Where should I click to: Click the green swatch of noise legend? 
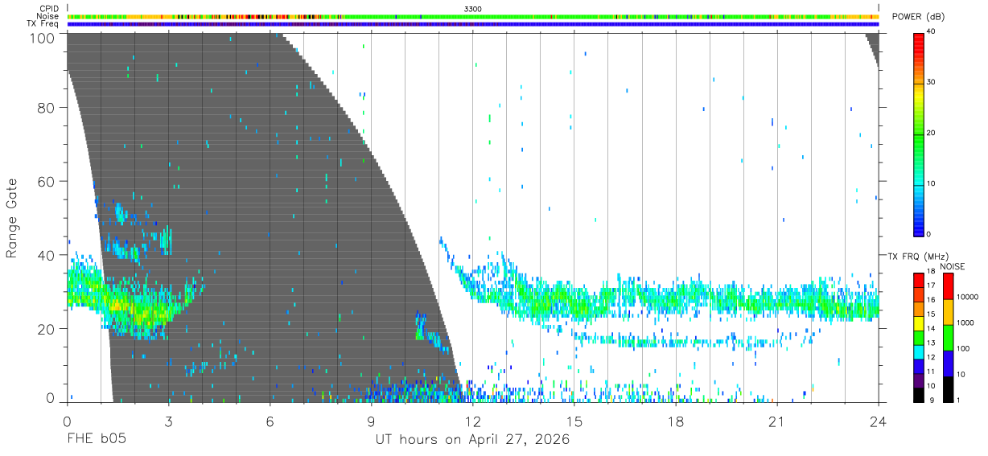tap(947, 337)
